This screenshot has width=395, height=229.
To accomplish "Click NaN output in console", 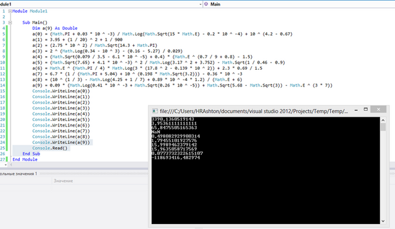I will [156, 131].
